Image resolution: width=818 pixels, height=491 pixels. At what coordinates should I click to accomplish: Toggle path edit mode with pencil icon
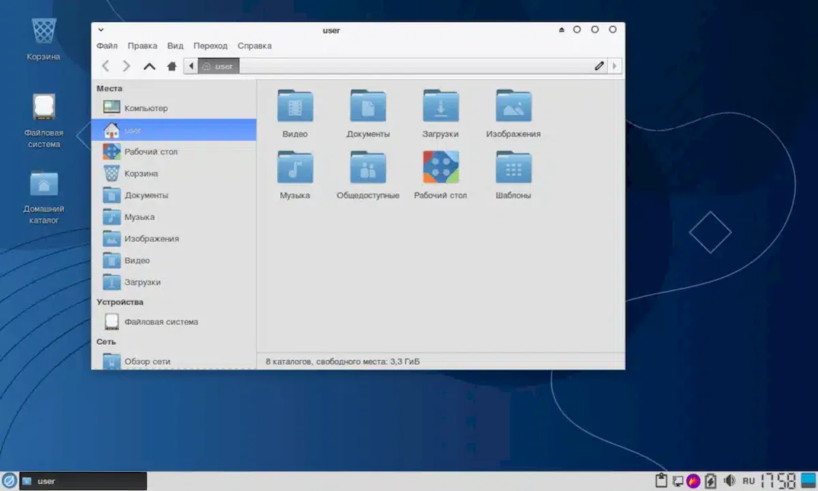click(599, 66)
